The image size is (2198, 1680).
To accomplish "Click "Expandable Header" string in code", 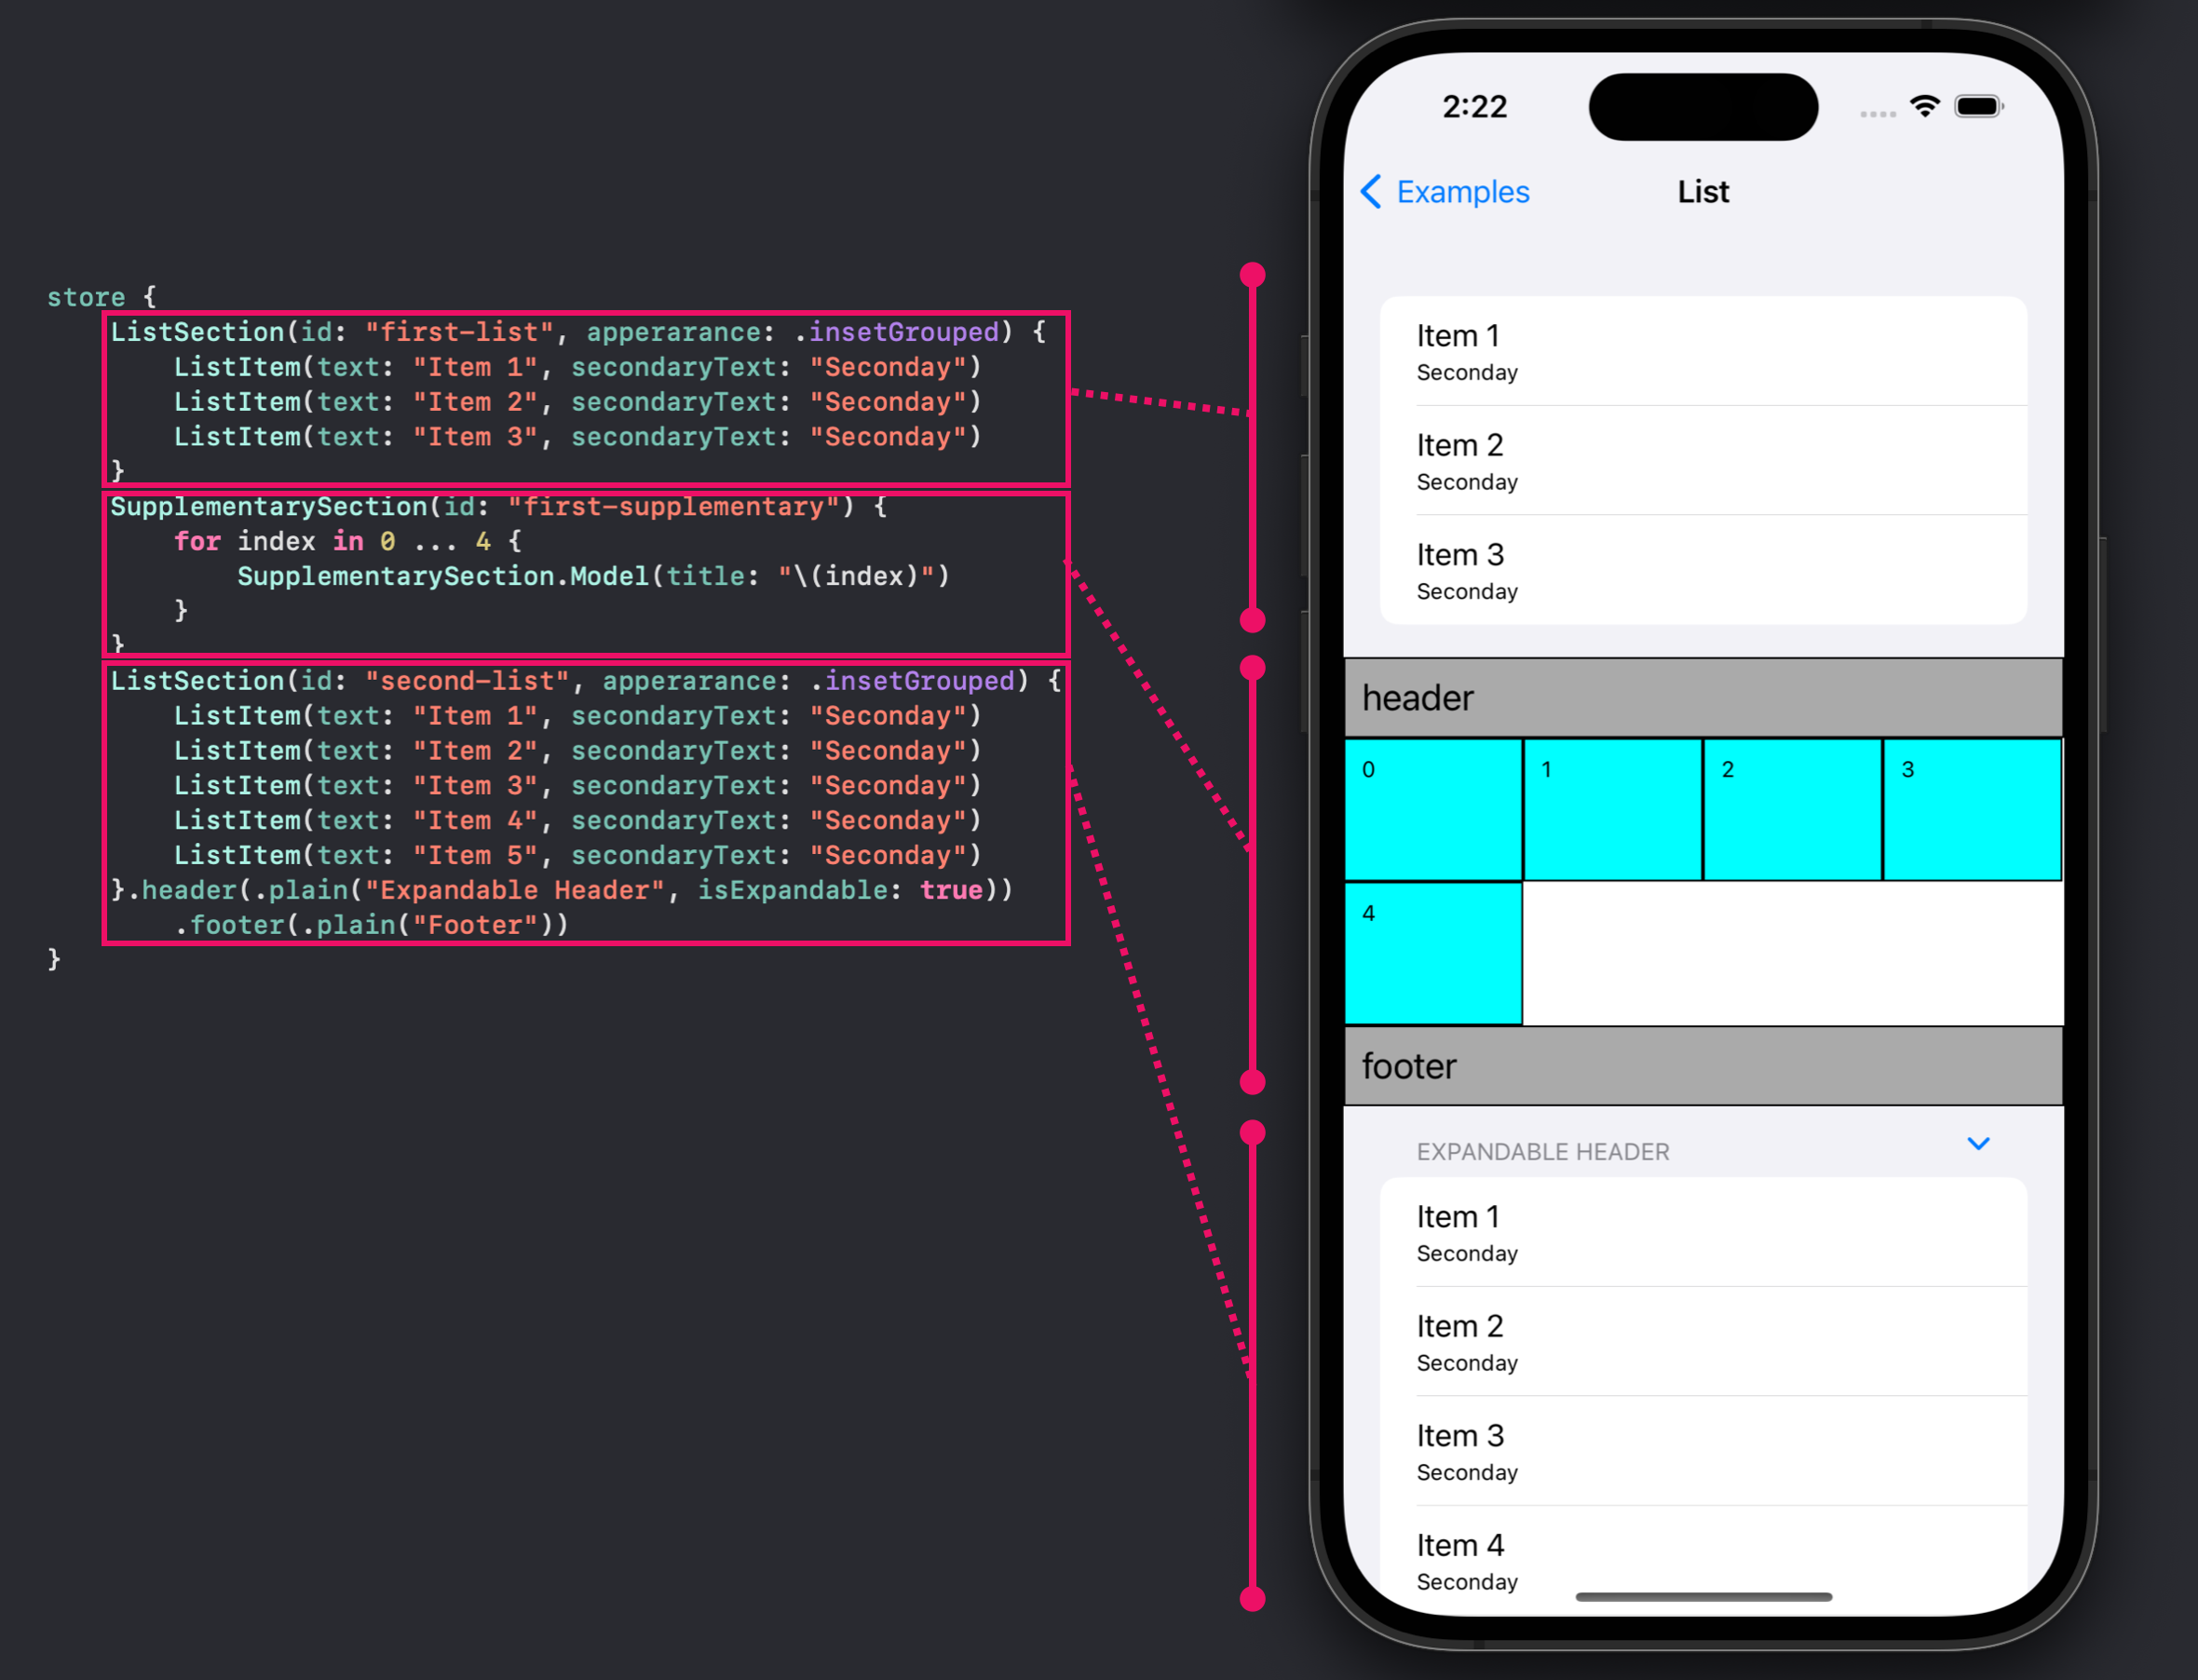I will coord(514,890).
